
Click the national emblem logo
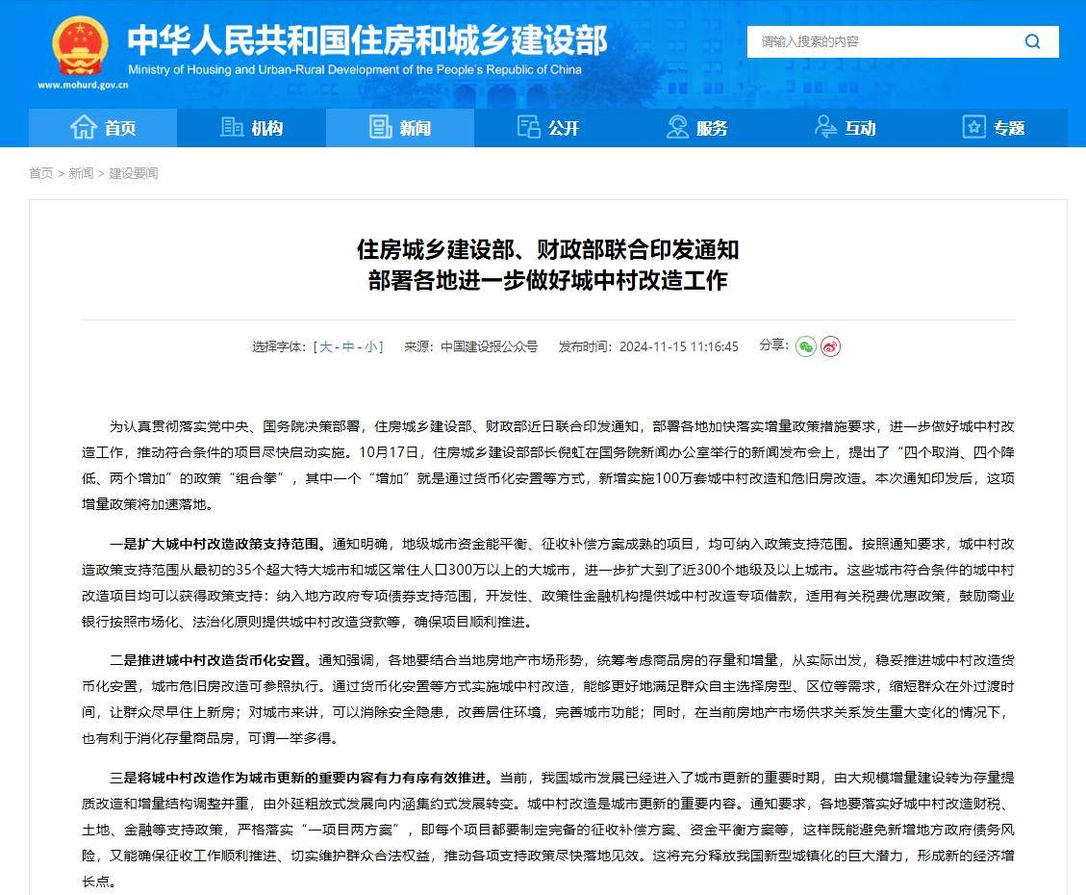click(x=81, y=46)
